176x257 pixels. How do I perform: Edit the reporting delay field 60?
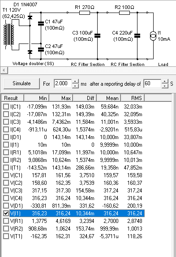click(x=152, y=83)
